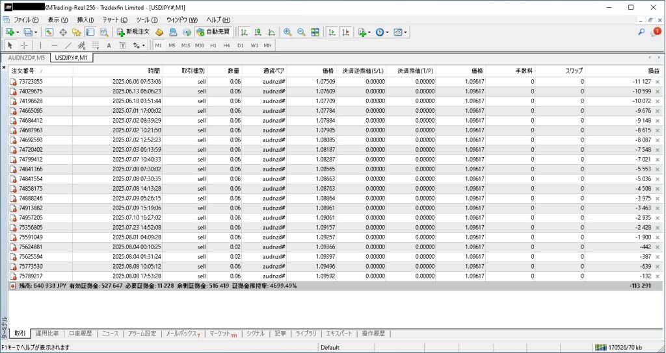Toggle 自動売買 (Auto Trading) on or off

pos(213,32)
